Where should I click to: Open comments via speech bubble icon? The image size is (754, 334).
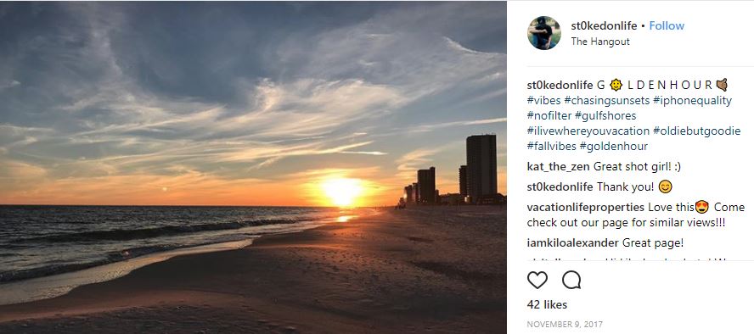[571, 280]
